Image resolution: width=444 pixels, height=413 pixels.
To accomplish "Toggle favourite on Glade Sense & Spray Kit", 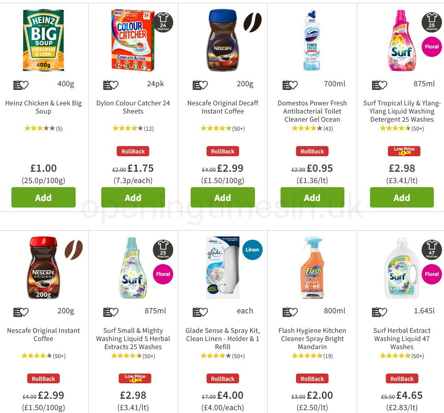I will [205, 311].
